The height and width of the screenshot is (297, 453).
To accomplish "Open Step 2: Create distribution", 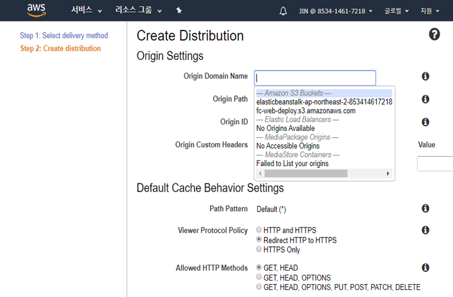I will (60, 48).
